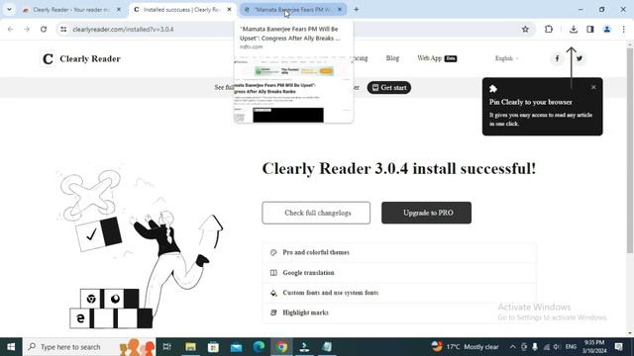The width and height of the screenshot is (634, 356).
Task: Click the Chrome forward arrow
Action: point(27,29)
